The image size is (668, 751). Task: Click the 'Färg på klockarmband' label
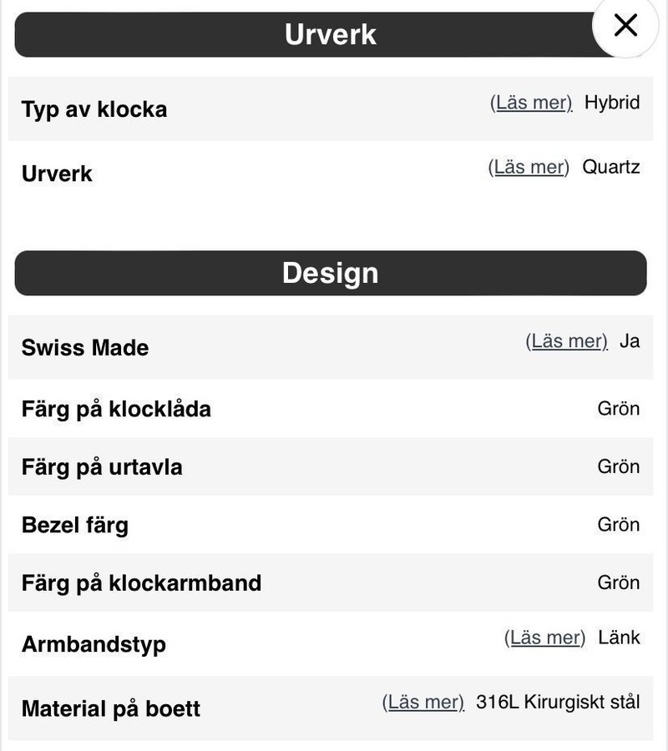coord(141,582)
